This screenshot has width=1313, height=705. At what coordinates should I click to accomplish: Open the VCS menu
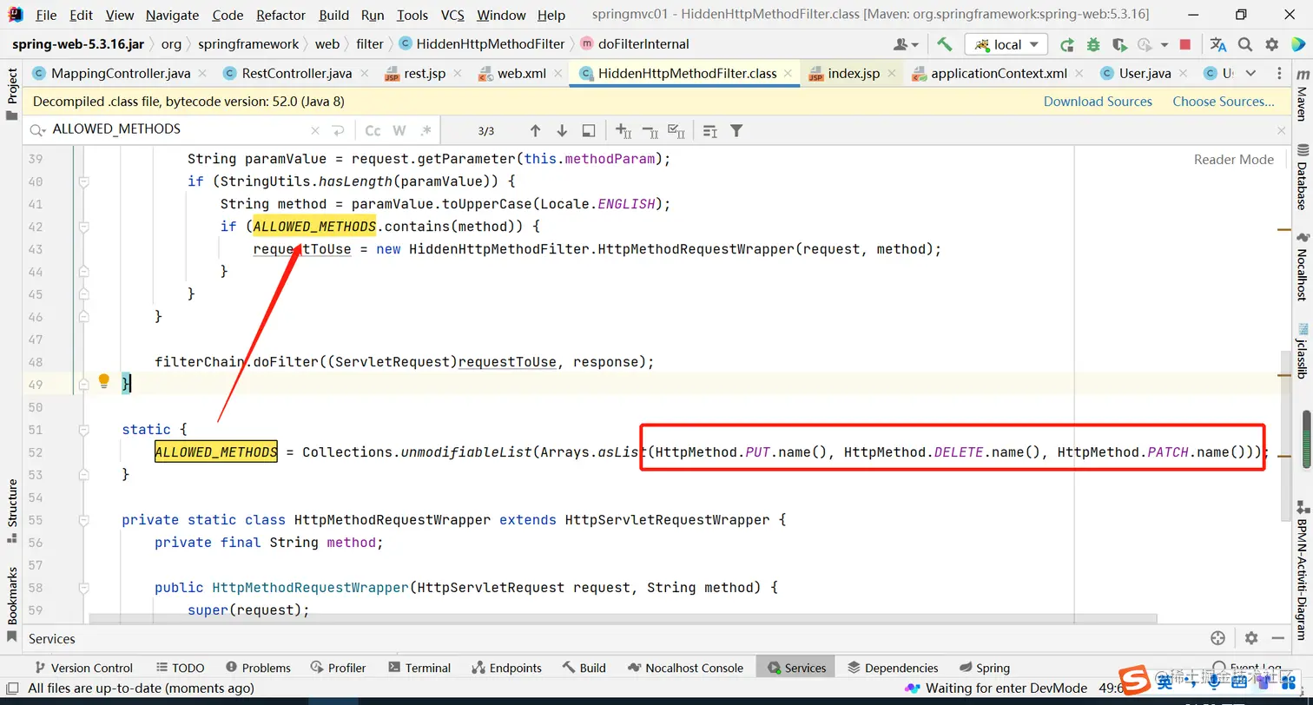(x=452, y=15)
